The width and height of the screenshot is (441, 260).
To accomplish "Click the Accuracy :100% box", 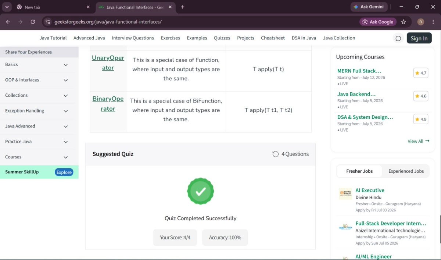I will point(225,238).
